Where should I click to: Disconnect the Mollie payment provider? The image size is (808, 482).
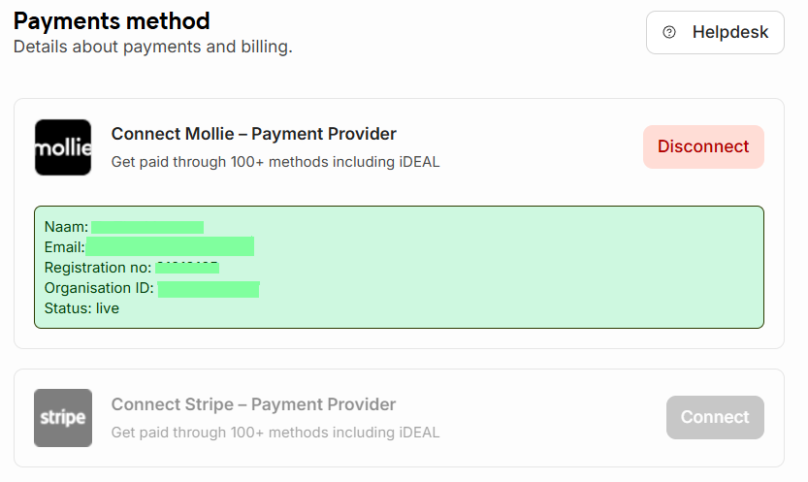pos(703,146)
